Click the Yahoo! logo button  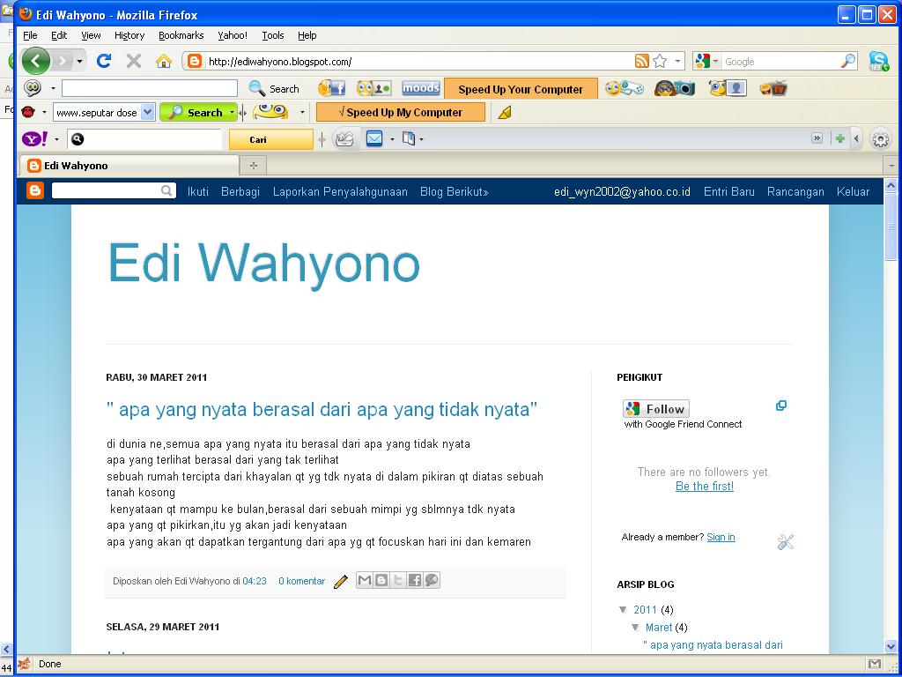[35, 138]
